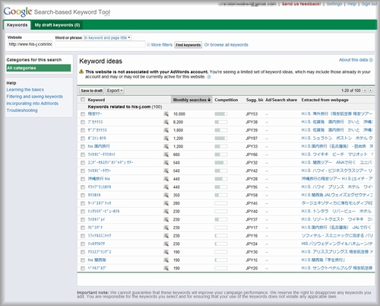
Task: Expand the More filters option
Action: [x=160, y=45]
